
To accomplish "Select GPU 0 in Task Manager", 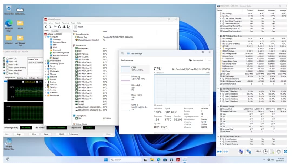I will (x=135, y=107).
